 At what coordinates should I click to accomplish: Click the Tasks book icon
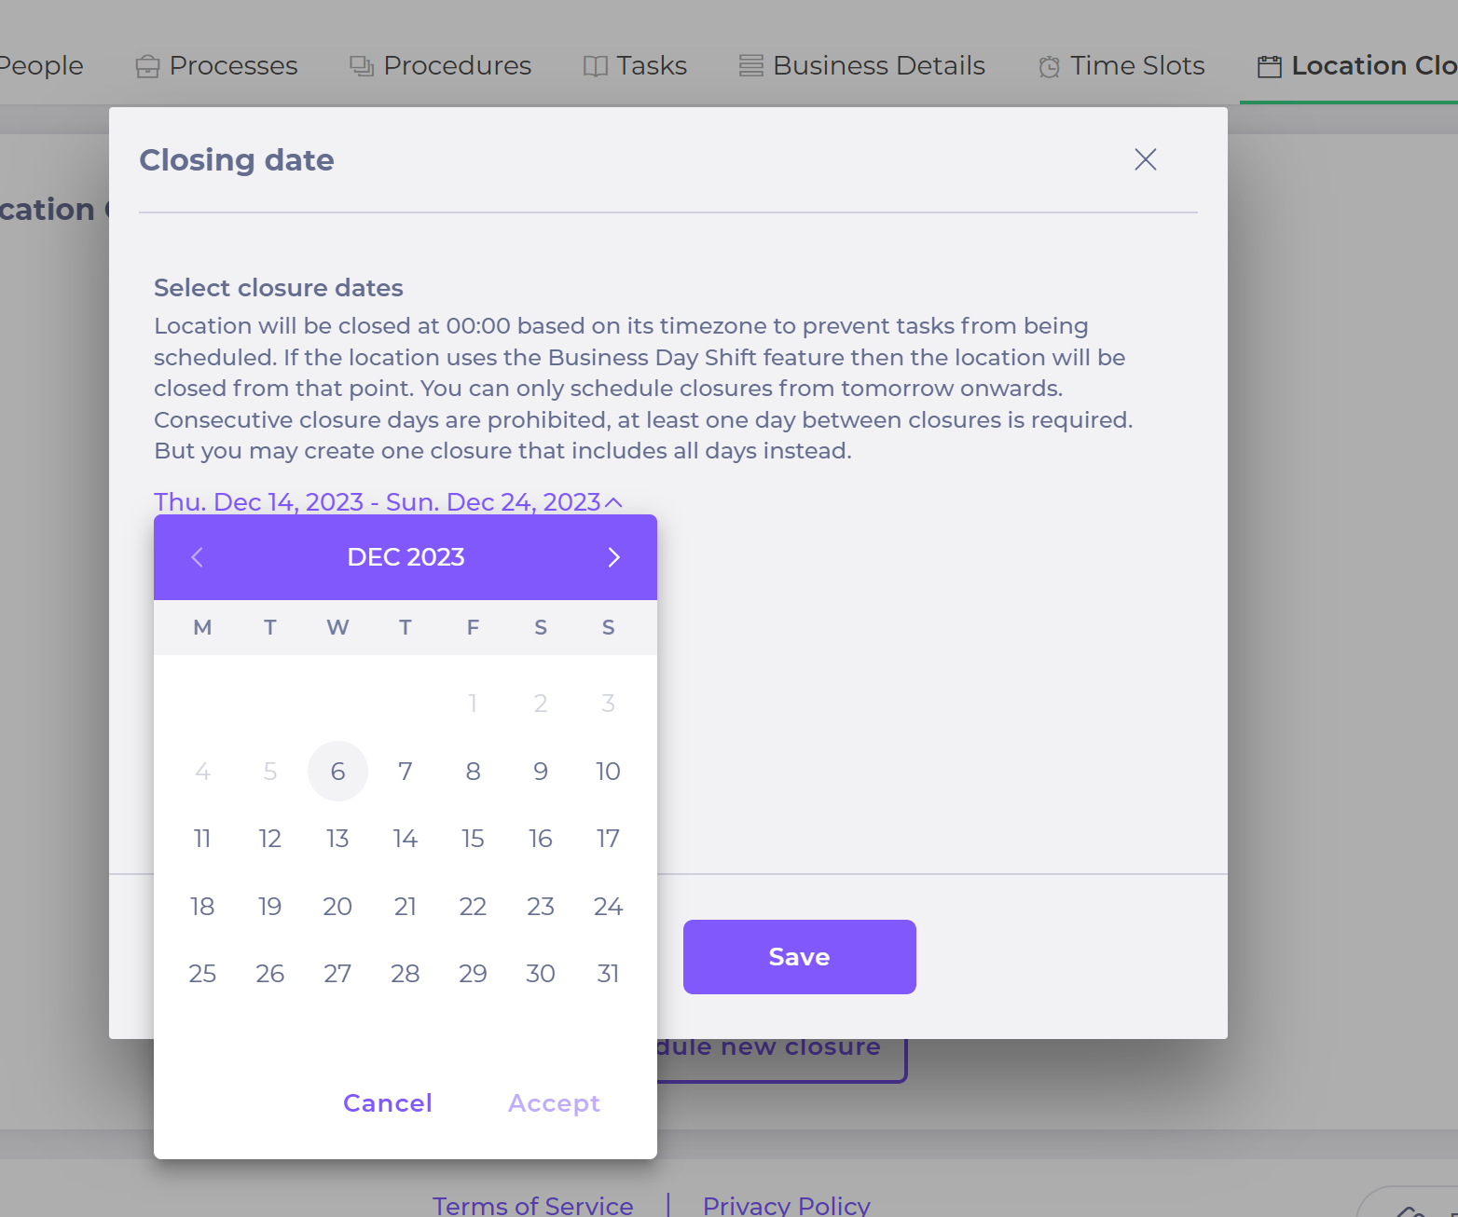point(595,66)
